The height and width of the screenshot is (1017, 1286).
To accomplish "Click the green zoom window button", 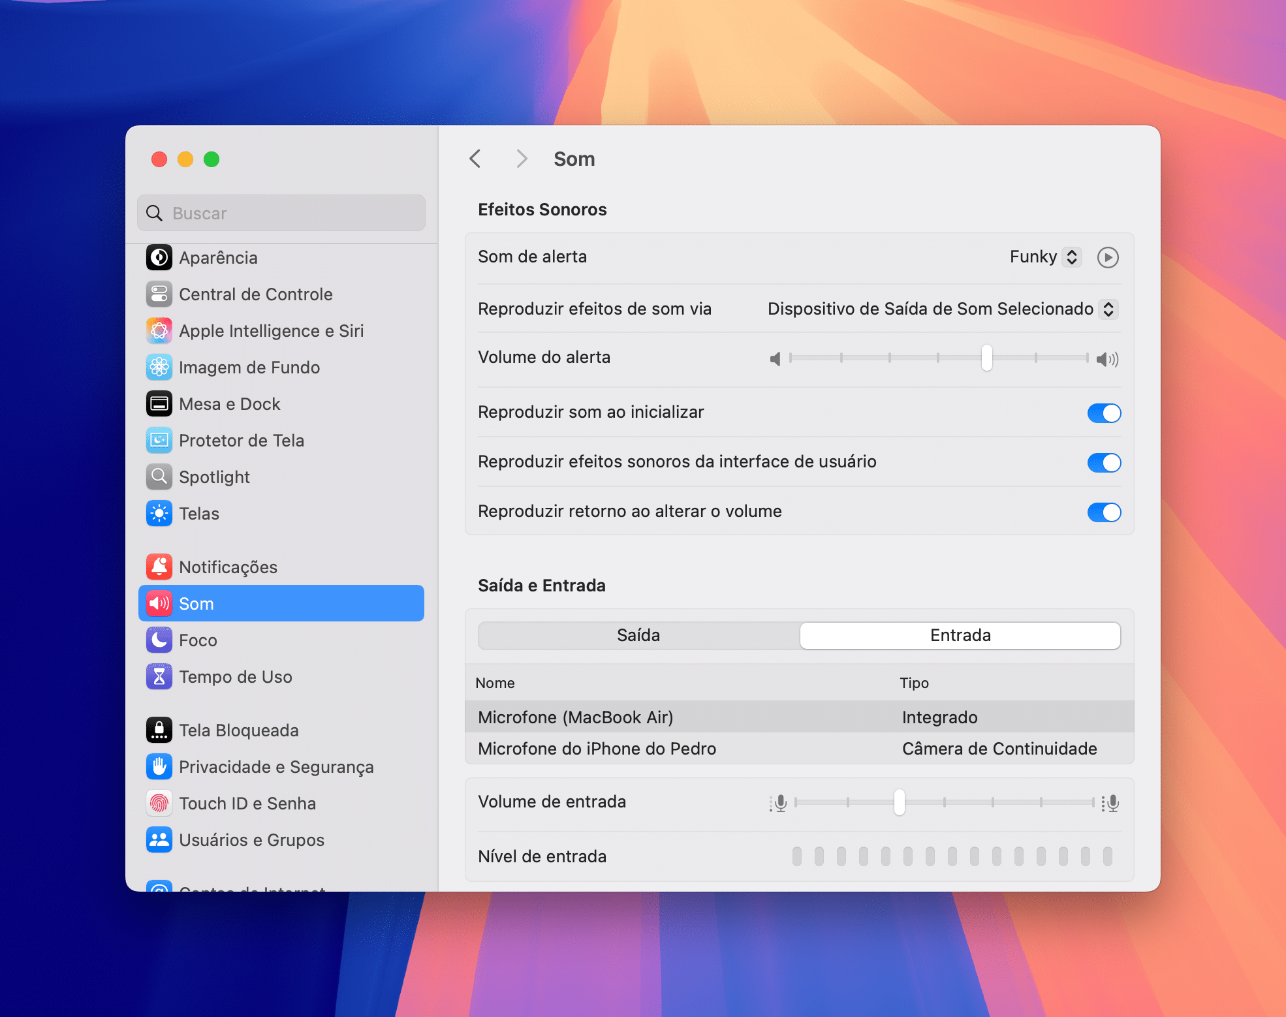I will [212, 159].
